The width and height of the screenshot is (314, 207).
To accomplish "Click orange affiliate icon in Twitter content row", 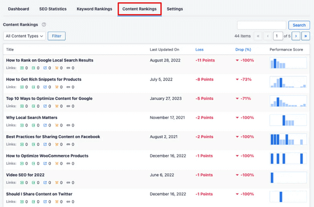I will [x=57, y=202].
